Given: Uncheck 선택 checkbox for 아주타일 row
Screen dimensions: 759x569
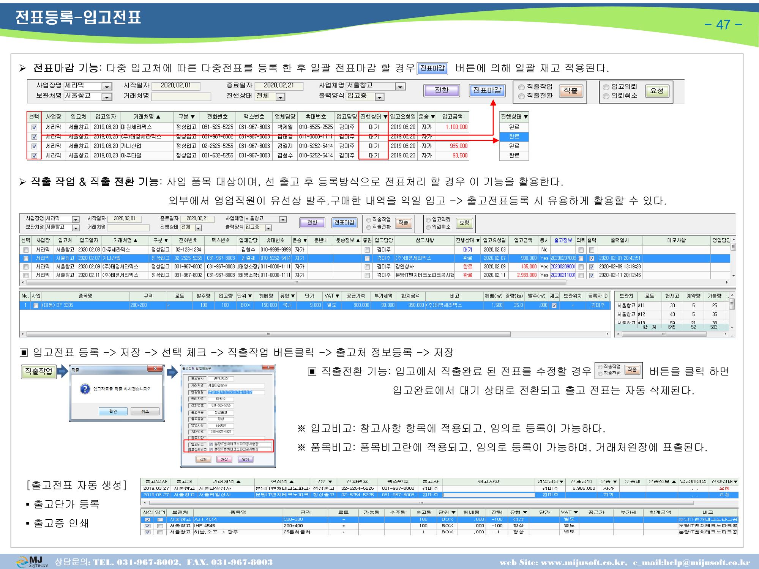Looking at the screenshot, I should point(35,156).
